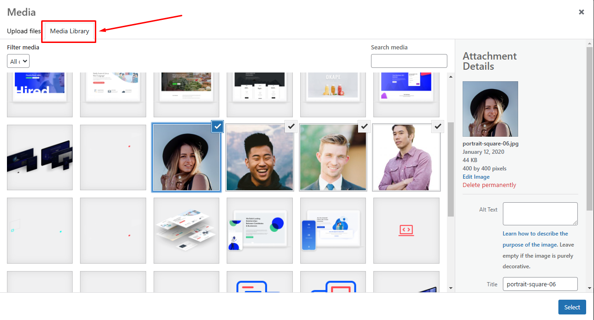Select the language course page thumbnail
The height and width of the screenshot is (320, 594).
pyautogui.click(x=113, y=95)
